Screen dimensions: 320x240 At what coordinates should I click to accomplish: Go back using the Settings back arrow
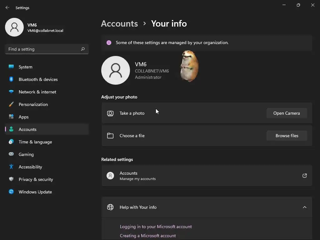(x=7, y=7)
